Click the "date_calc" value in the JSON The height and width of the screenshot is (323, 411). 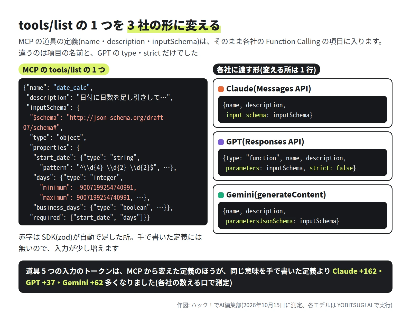(71, 88)
